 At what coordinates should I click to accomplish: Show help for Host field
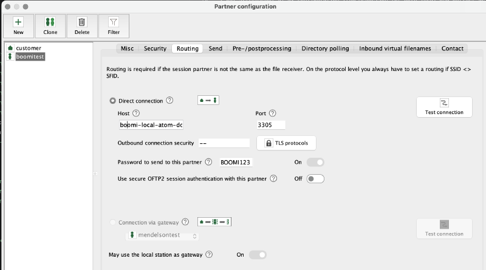point(136,113)
